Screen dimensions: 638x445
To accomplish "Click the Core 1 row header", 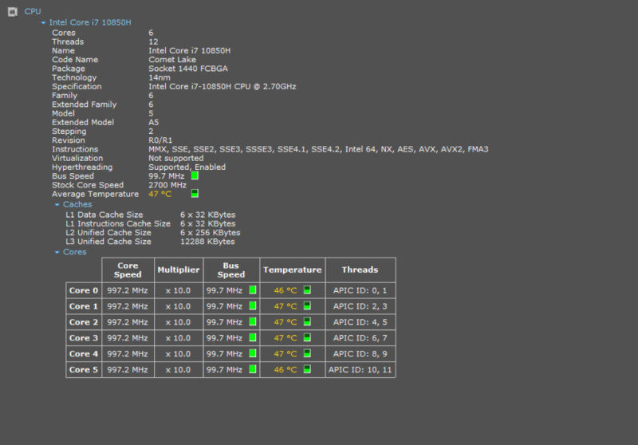I will pos(84,306).
